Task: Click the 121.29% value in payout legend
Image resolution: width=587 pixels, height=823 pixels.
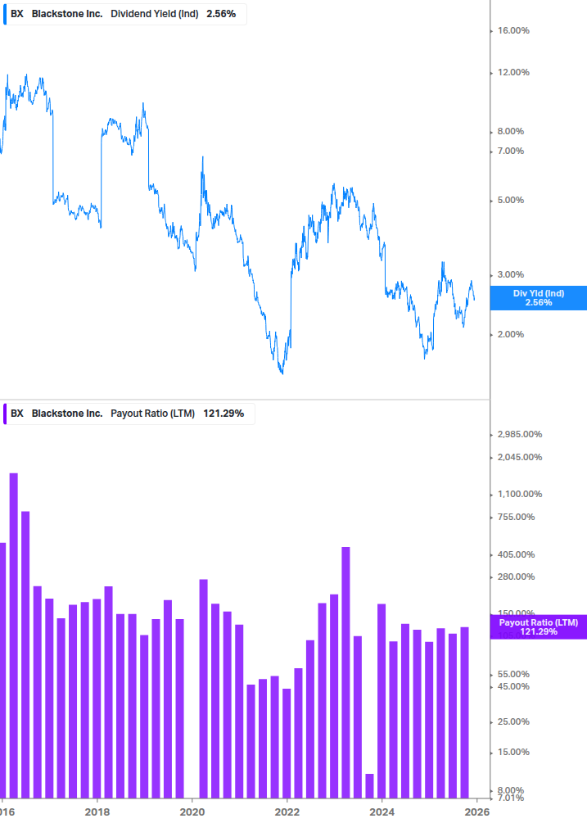Action: point(224,414)
